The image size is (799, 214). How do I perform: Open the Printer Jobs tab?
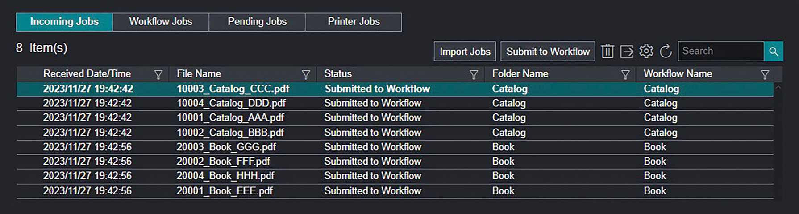pos(354,22)
